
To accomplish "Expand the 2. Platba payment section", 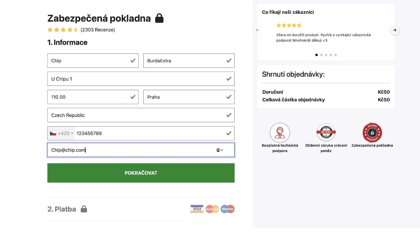I will (x=62, y=209).
